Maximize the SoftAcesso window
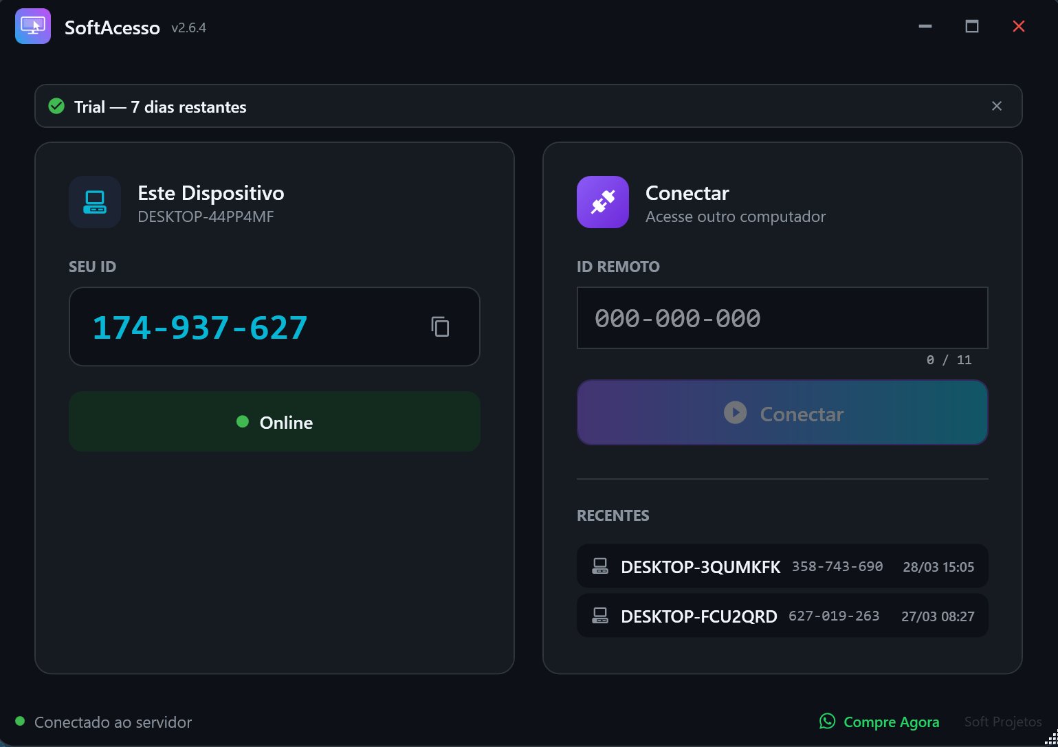The width and height of the screenshot is (1058, 747). pos(971,26)
